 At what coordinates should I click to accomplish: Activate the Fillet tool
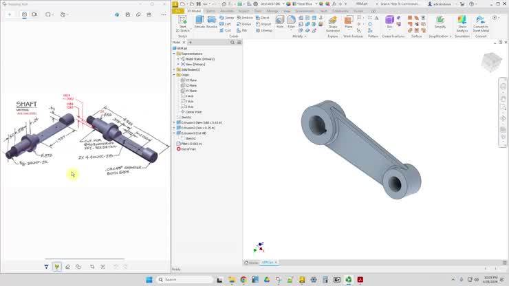(291, 22)
